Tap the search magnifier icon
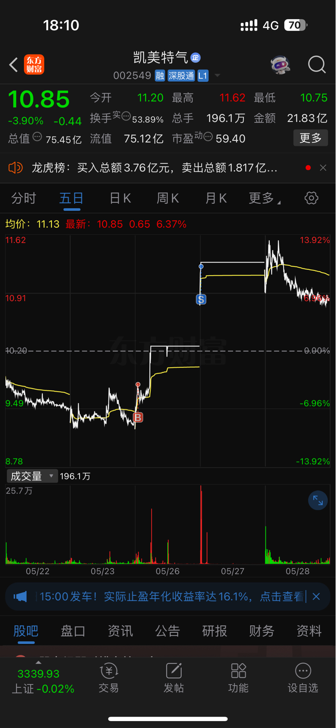The image size is (336, 728). click(x=317, y=65)
